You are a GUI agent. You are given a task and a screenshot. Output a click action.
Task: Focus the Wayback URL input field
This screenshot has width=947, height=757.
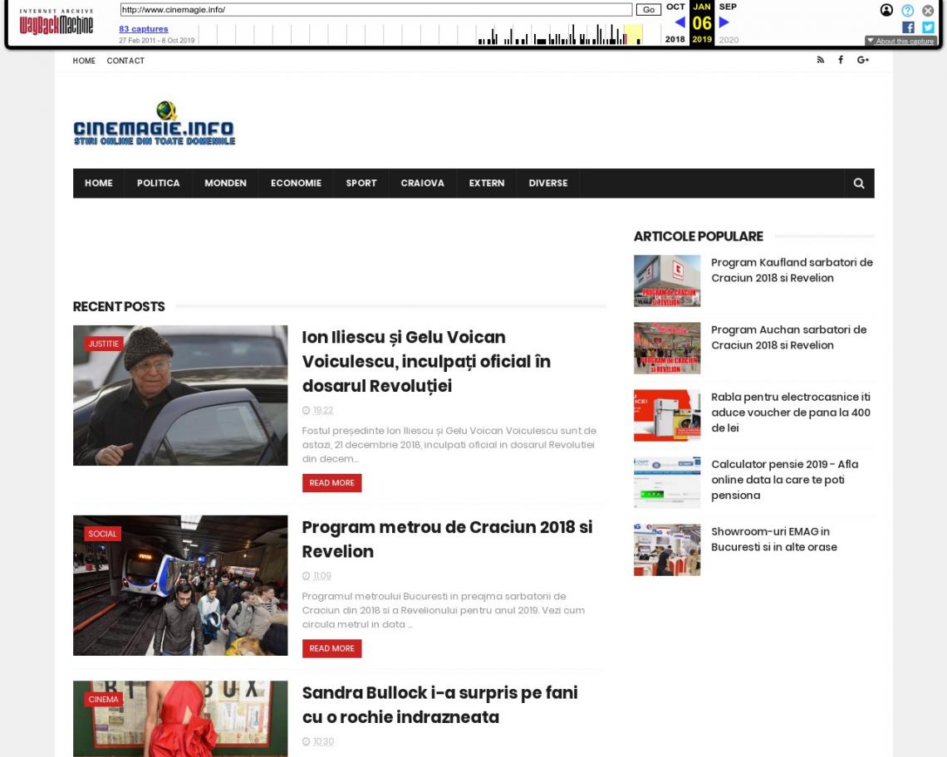coord(376,10)
